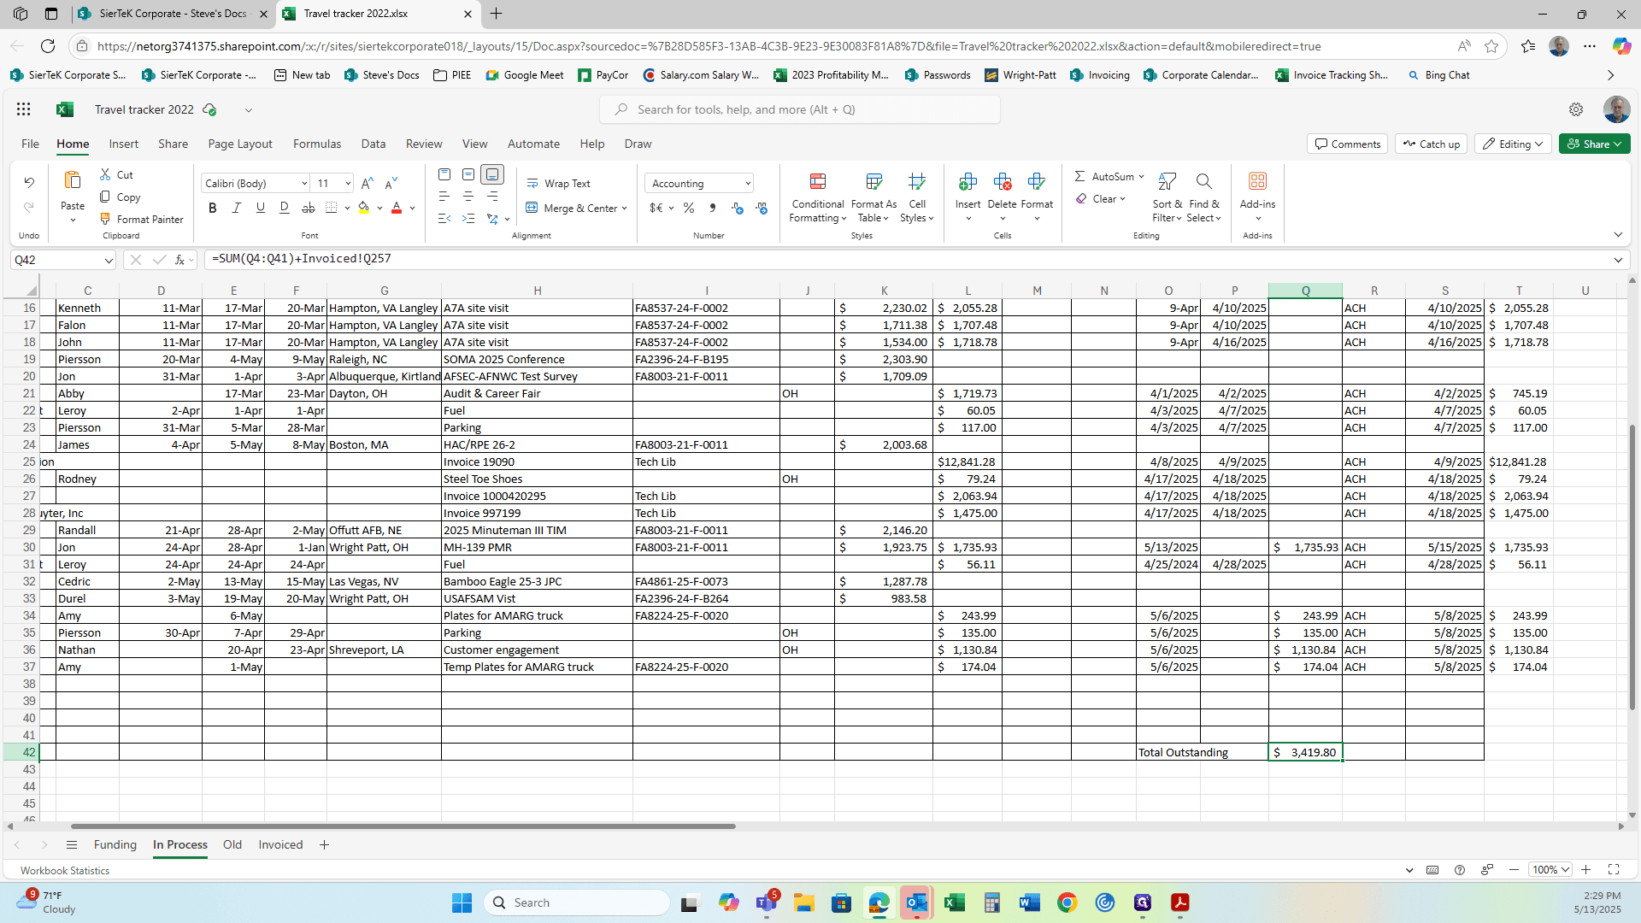Open Excel from the Windows taskbar

[954, 902]
